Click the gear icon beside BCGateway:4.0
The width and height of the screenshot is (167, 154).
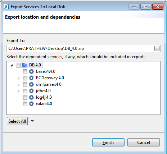(x=31, y=78)
